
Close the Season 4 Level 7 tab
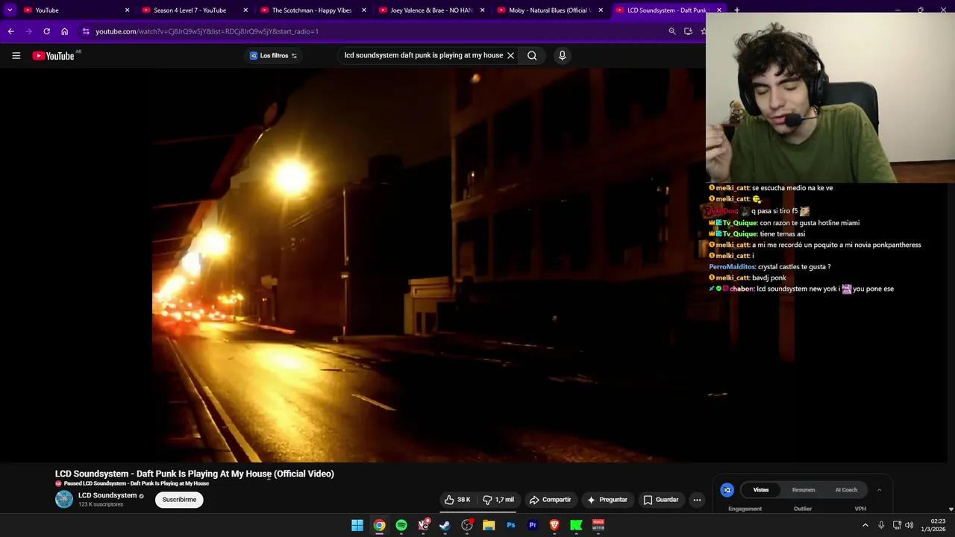[x=245, y=10]
